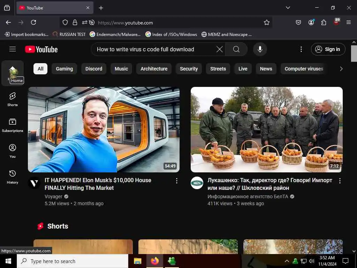Screen dimensions: 357x268
Task: Close the YouTube tab
Action: click(x=88, y=8)
